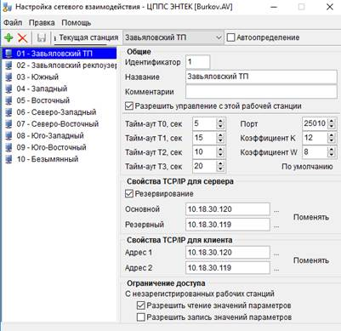Decrease Тайм-аут T1 with down arrow

[220, 140]
